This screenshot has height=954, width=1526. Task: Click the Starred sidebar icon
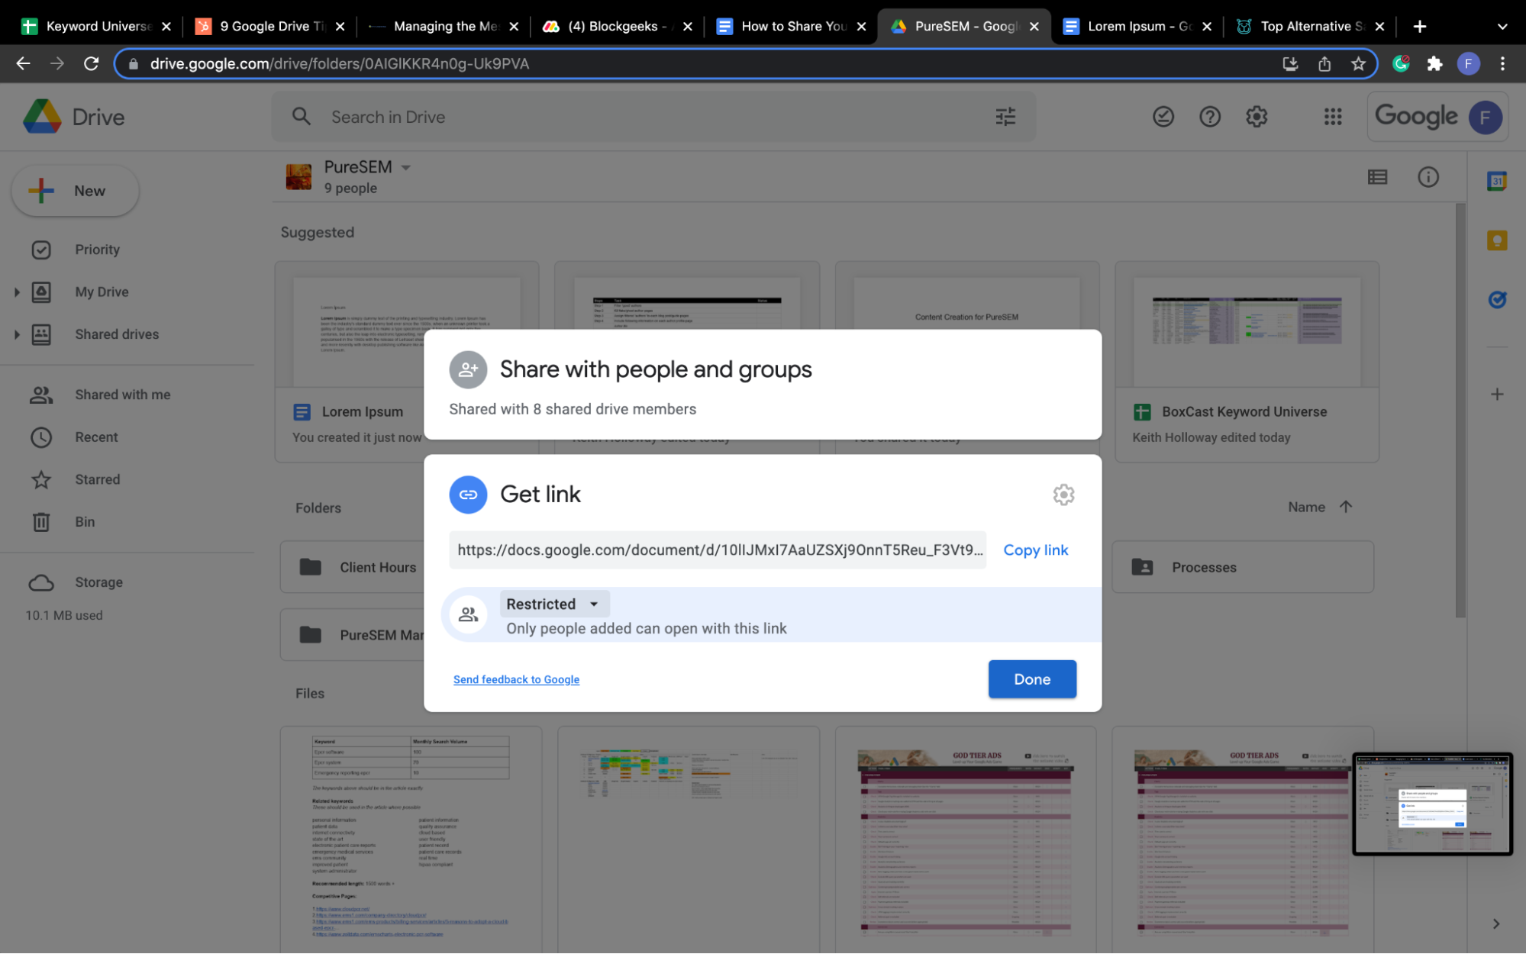click(x=40, y=478)
